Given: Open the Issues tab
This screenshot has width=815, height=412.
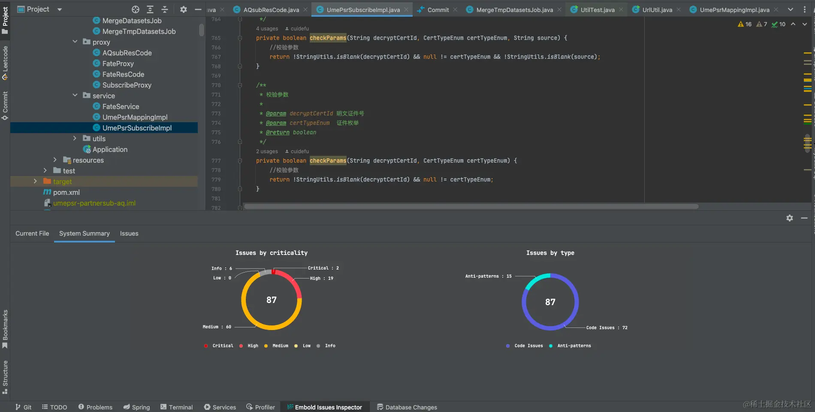Looking at the screenshot, I should click(x=129, y=233).
